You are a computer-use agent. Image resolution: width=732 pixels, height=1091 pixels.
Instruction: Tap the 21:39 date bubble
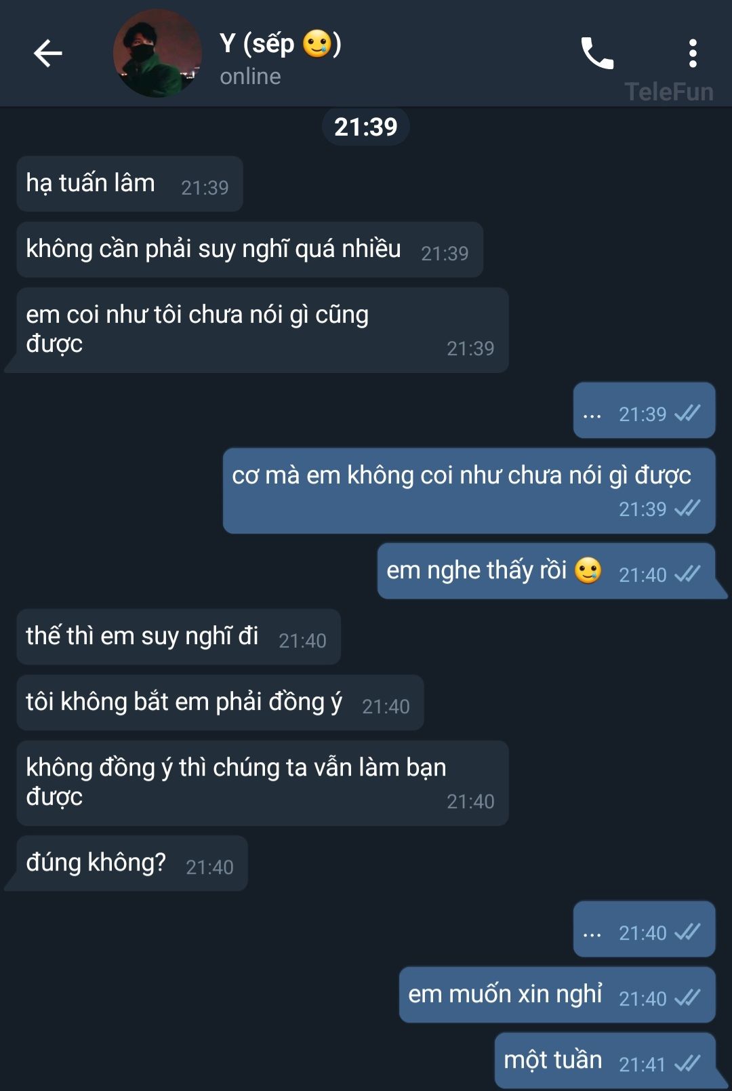(x=366, y=127)
